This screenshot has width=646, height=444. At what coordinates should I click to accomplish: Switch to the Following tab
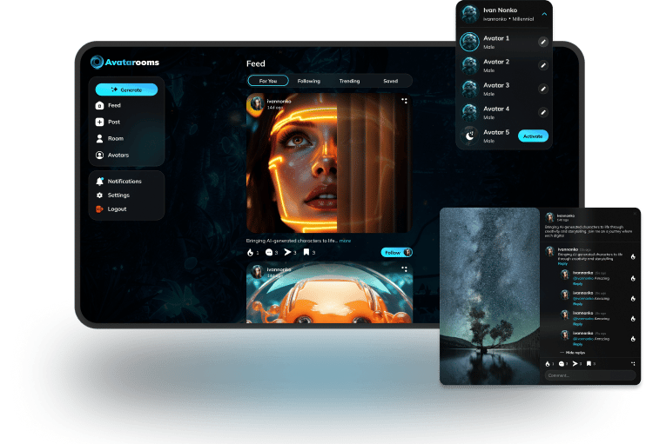[x=308, y=81]
